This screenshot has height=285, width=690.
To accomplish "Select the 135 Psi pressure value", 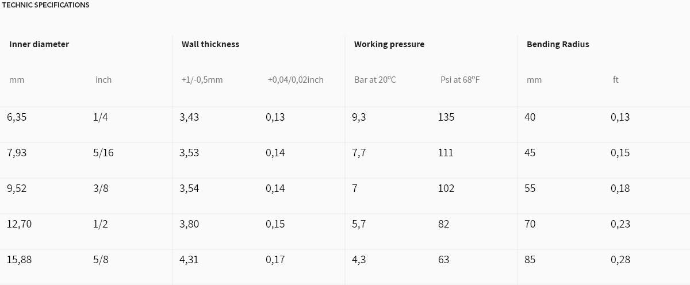I will coord(446,117).
